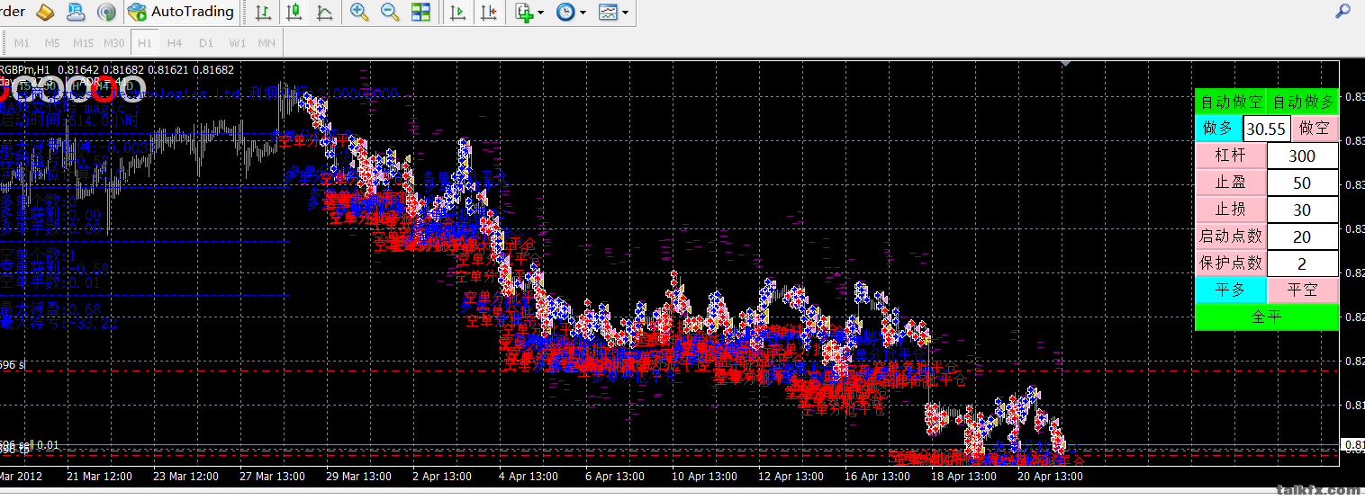The image size is (1365, 500).
Task: Click the cyan 平多 button
Action: (x=1231, y=290)
